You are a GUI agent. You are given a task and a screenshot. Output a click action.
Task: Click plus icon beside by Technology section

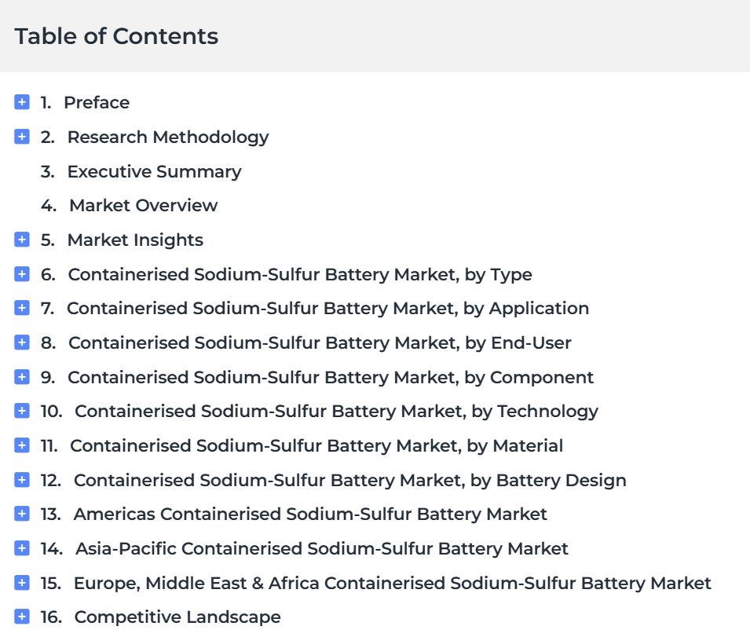[x=22, y=411]
